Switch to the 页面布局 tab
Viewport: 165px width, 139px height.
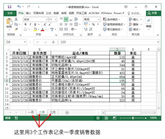(38, 13)
